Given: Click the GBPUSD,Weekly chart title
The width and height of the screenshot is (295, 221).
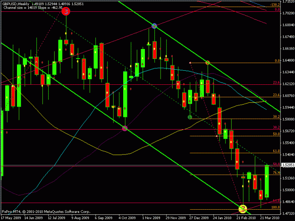Looking at the screenshot, I should (x=16, y=4).
